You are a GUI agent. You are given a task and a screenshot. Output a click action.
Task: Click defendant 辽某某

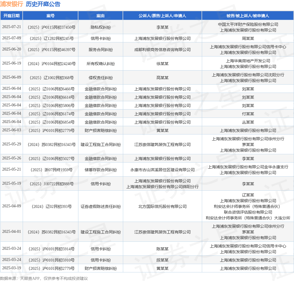(248, 195)
